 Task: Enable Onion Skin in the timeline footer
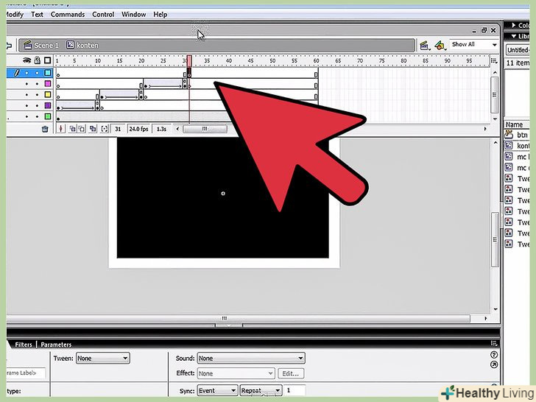click(x=72, y=129)
